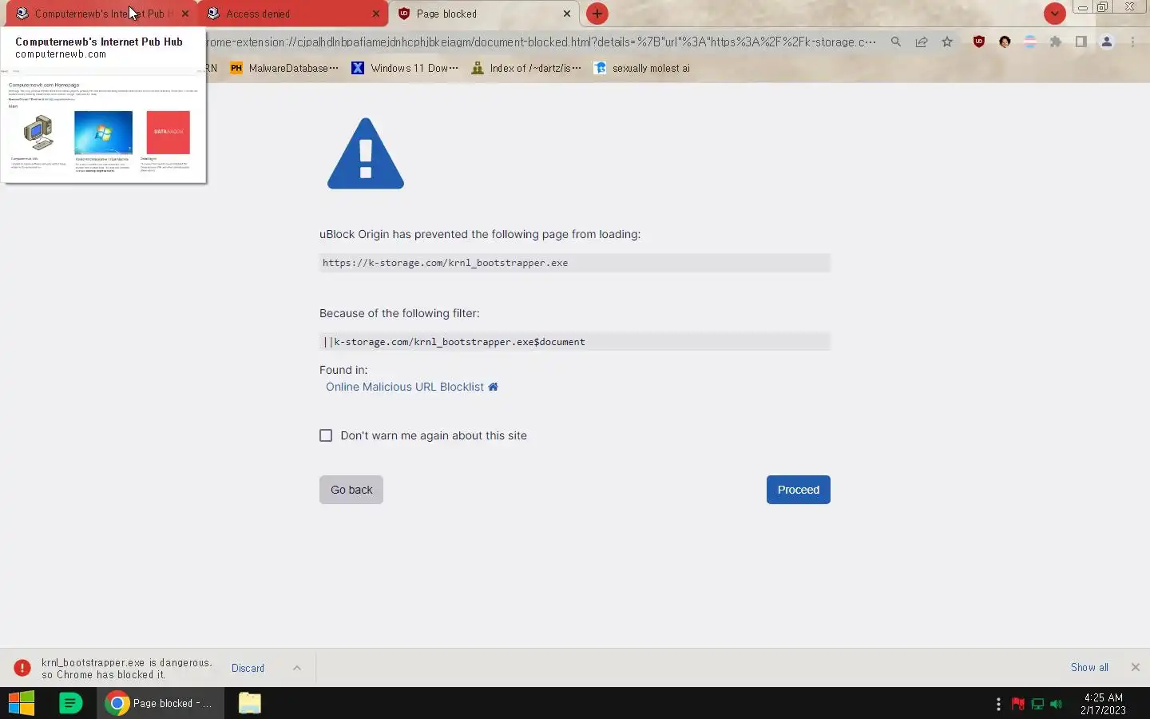Click the red dangerous download warning icon
This screenshot has height=719, width=1150.
pos(22,668)
